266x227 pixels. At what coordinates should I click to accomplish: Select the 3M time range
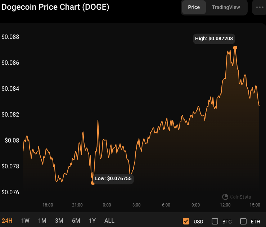click(59, 221)
